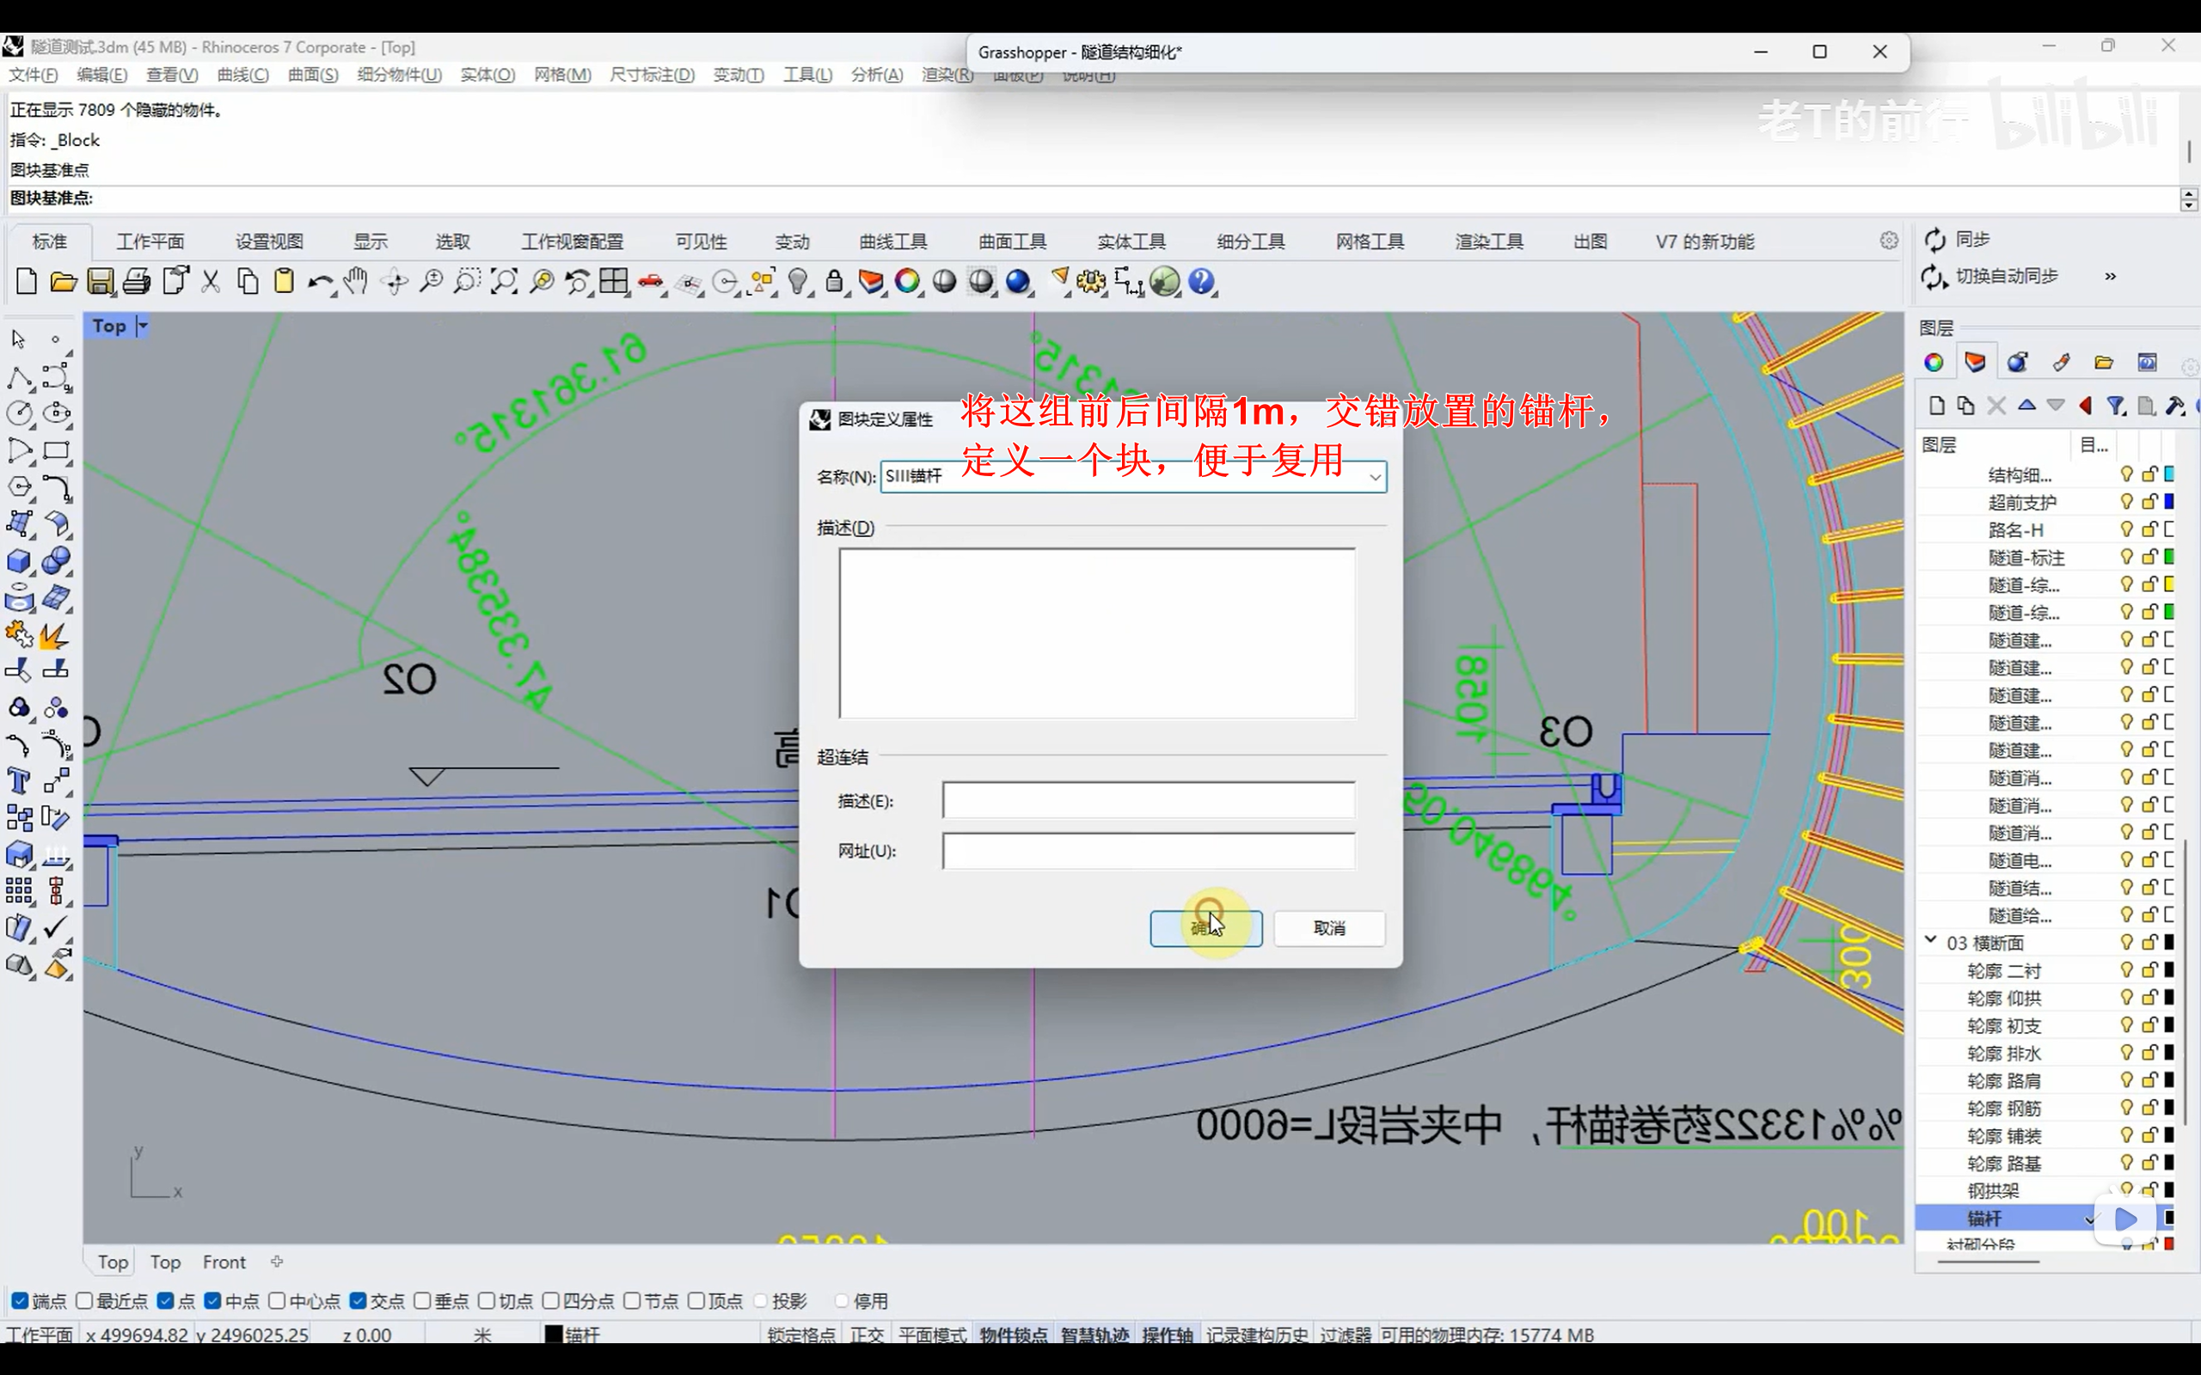This screenshot has width=2201, height=1375.
Task: Switch to the 实体工具 toolbar tab
Action: [1131, 241]
